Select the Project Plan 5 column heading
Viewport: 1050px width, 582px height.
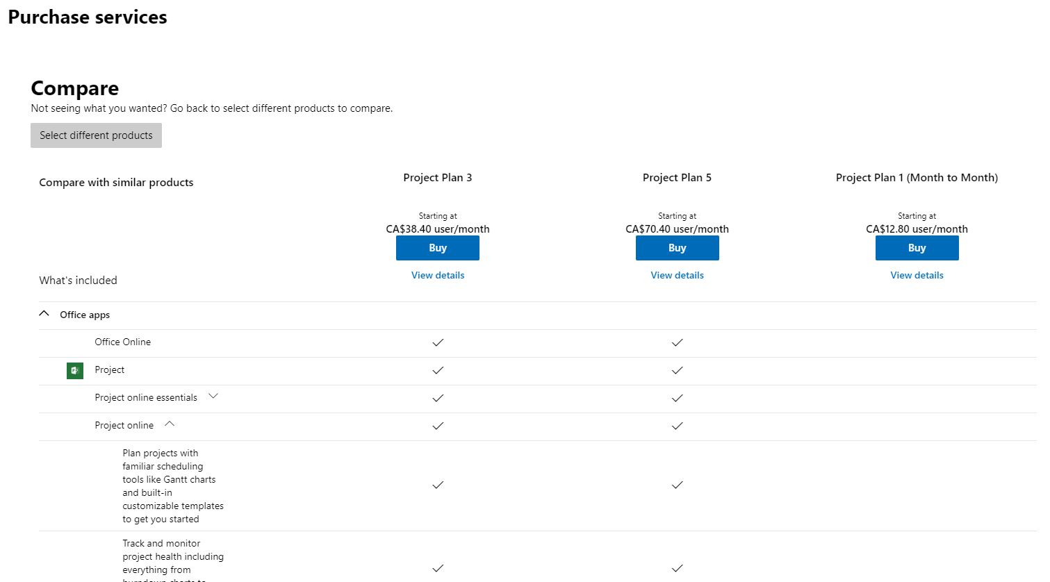(678, 178)
